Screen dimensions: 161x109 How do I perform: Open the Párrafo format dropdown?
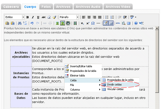click(69, 17)
